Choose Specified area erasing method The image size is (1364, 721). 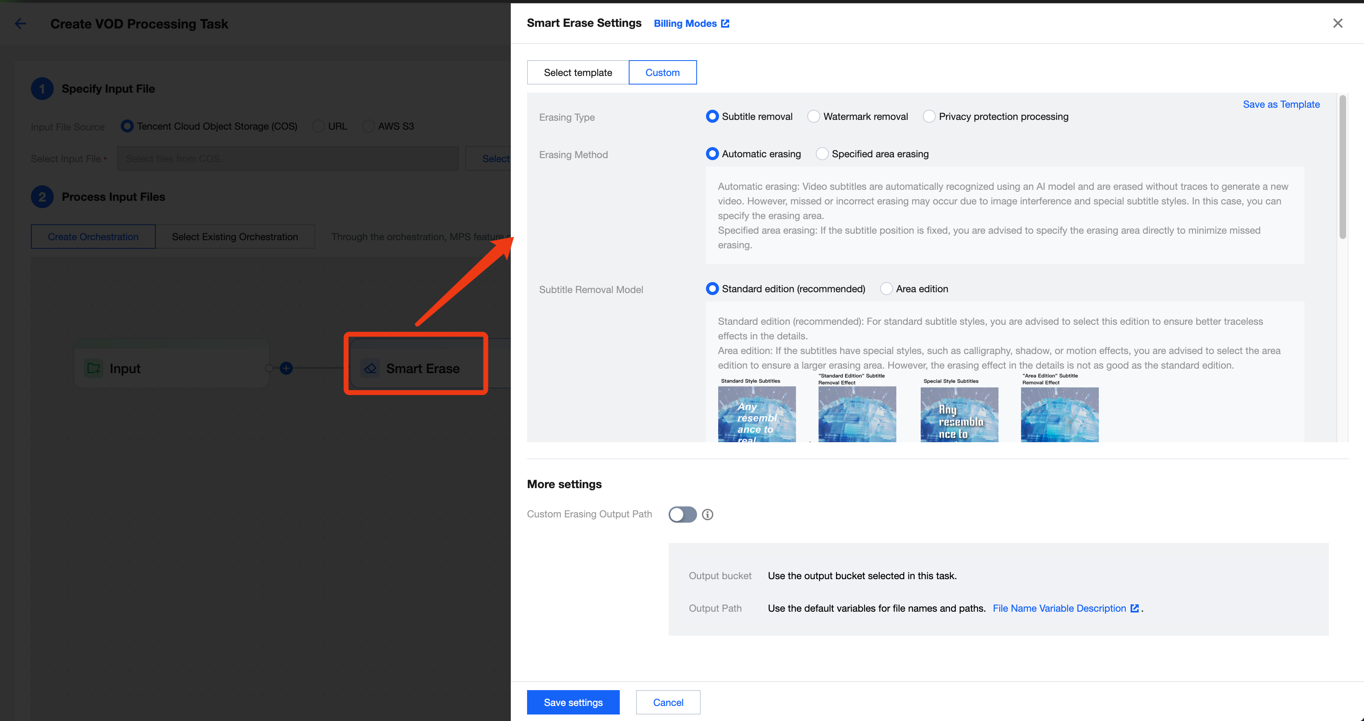pyautogui.click(x=822, y=154)
